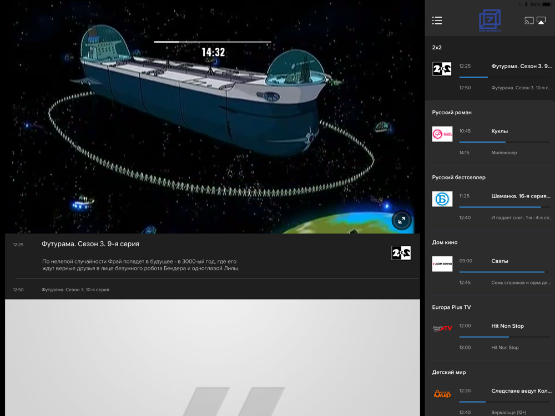The image size is (555, 416).
Task: Tap the Sevencom logo in header
Action: (x=490, y=20)
